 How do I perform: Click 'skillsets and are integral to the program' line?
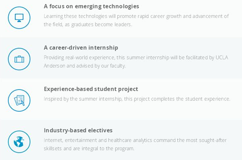point(89,149)
